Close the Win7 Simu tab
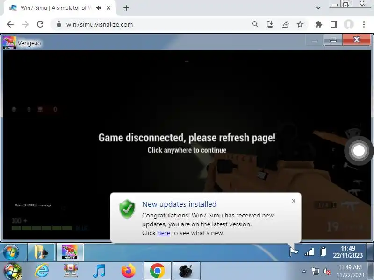The height and width of the screenshot is (280, 374). point(108,8)
